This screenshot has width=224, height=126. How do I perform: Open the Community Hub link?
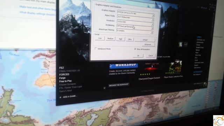click(x=201, y=40)
